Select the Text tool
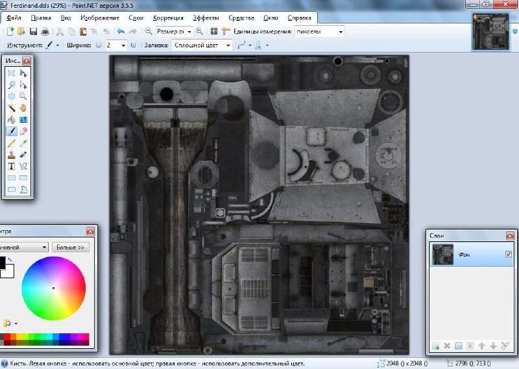This screenshot has width=519, height=369. point(12,166)
